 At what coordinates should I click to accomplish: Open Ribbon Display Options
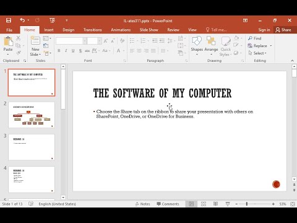pyautogui.click(x=245, y=20)
